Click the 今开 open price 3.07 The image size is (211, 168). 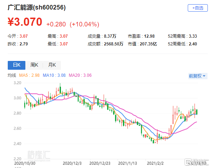(24, 36)
